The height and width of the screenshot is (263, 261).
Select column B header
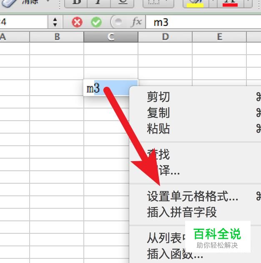pyautogui.click(x=57, y=37)
